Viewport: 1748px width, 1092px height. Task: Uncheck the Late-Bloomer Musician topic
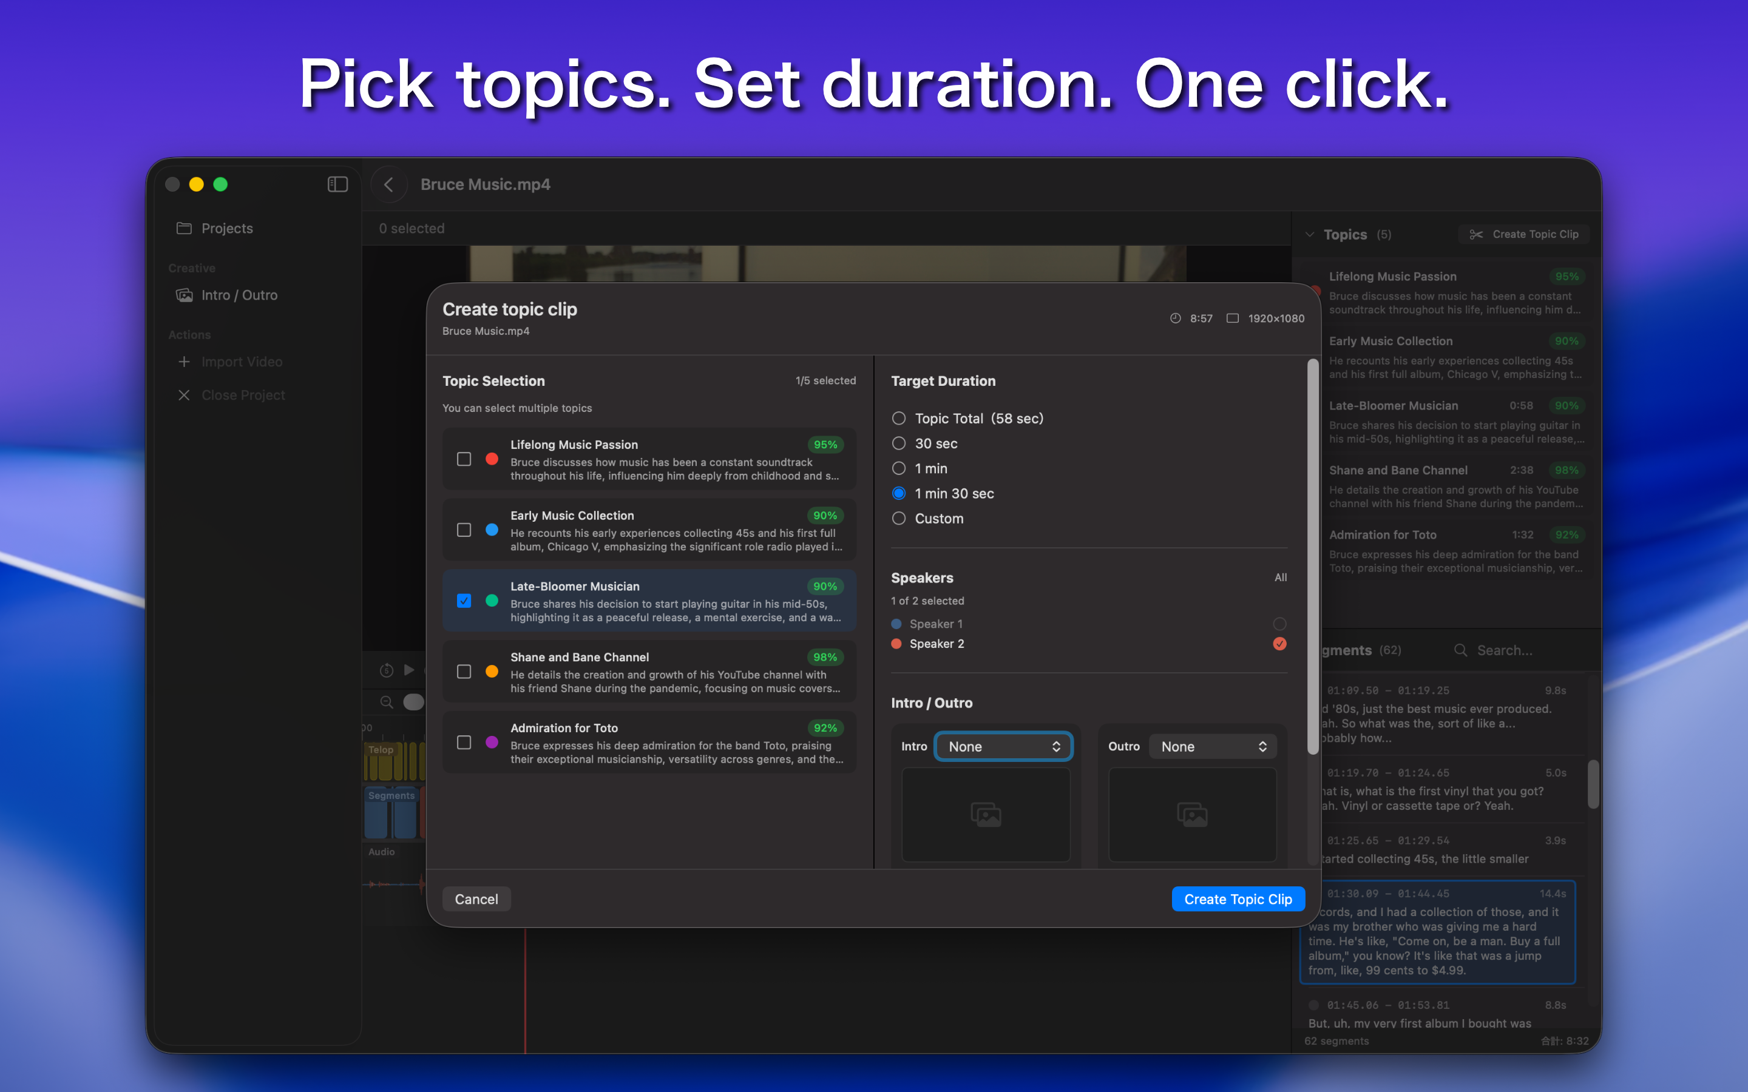[x=464, y=601]
